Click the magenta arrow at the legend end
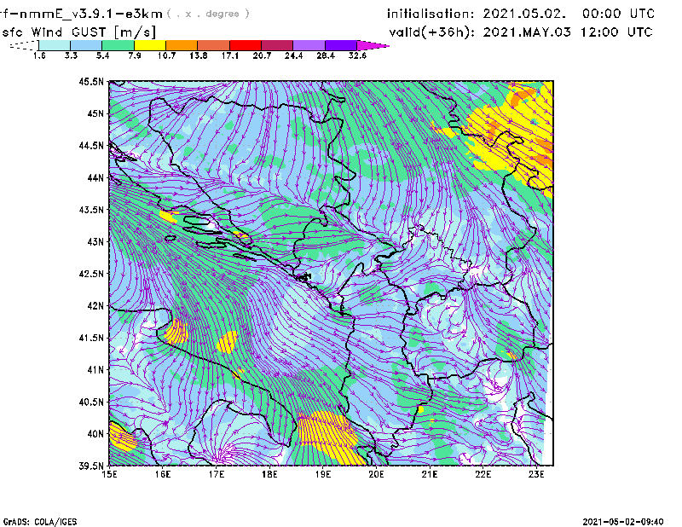Viewport: 682px width, 527px height. tap(373, 45)
